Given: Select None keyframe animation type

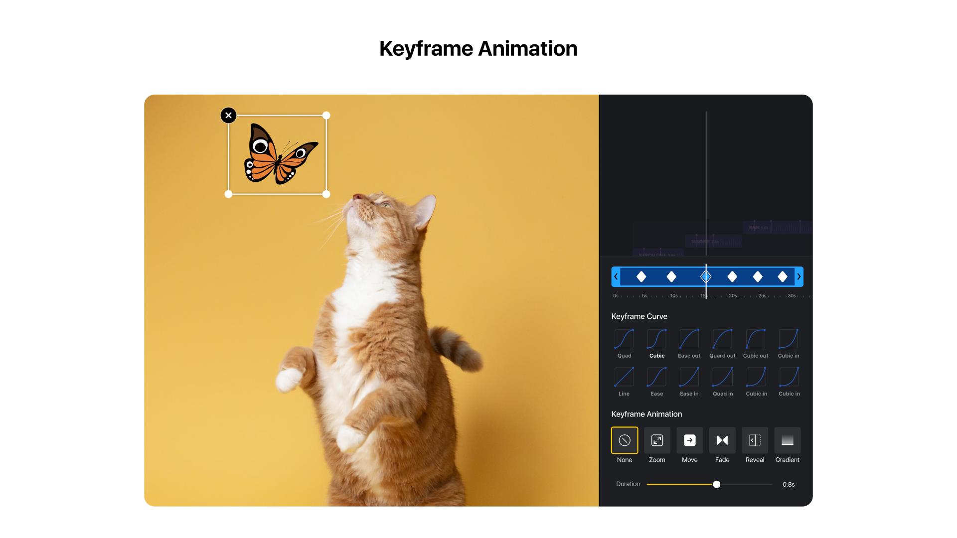Looking at the screenshot, I should tap(624, 440).
